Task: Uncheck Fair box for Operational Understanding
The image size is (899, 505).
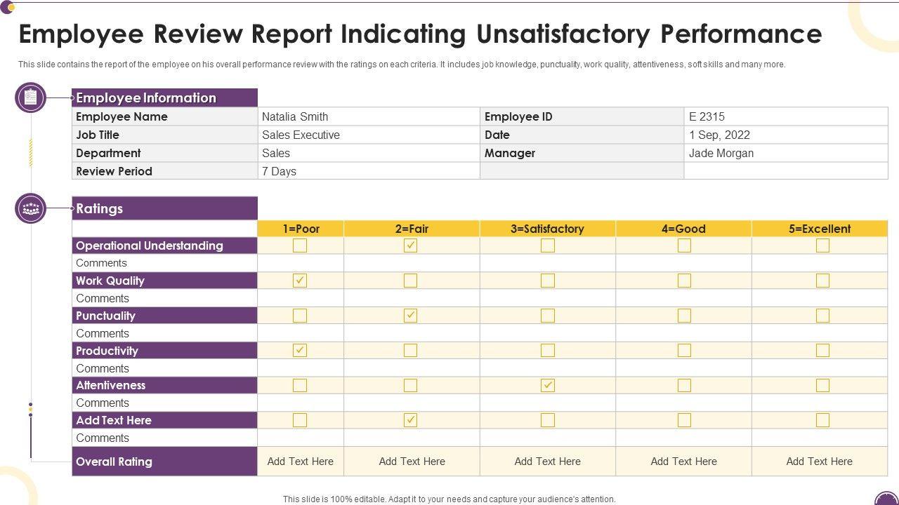Action: pyautogui.click(x=411, y=245)
